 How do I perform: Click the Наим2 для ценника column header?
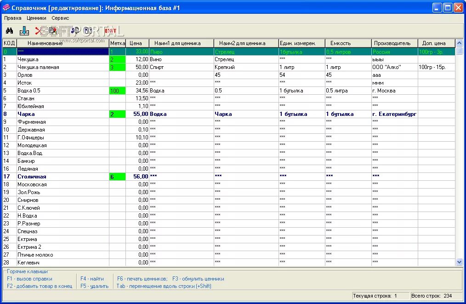246,43
